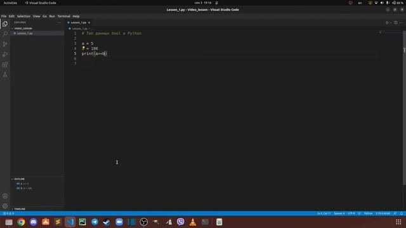
Task: Open the Selection menu
Action: (23, 16)
